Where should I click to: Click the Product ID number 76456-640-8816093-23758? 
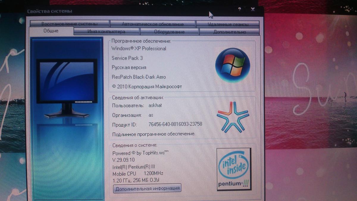pyautogui.click(x=175, y=124)
